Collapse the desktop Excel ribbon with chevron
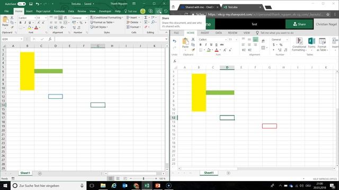The width and height of the screenshot is (339, 190). coord(166,32)
